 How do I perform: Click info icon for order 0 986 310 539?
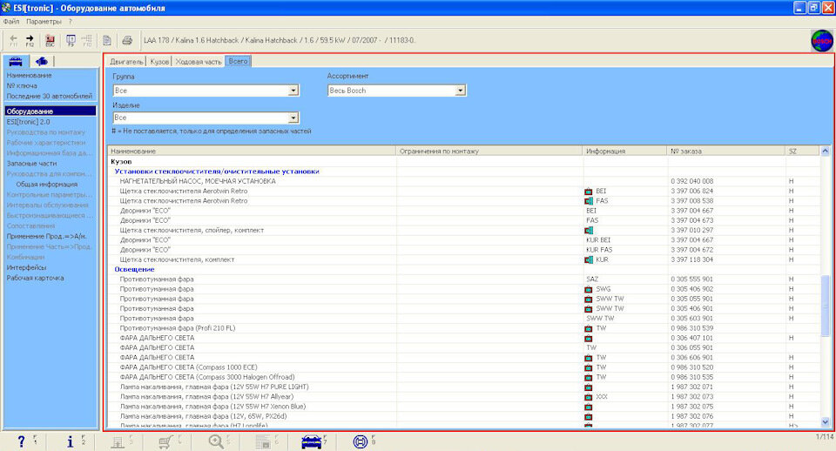coord(588,328)
